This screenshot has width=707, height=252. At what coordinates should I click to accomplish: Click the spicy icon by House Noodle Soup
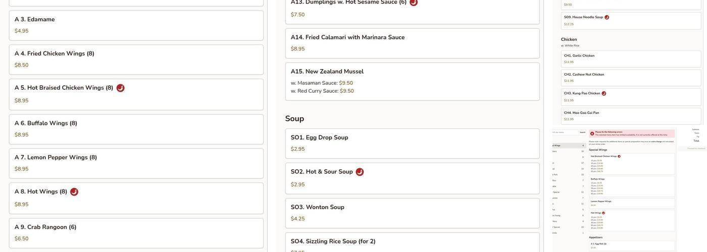607,17
